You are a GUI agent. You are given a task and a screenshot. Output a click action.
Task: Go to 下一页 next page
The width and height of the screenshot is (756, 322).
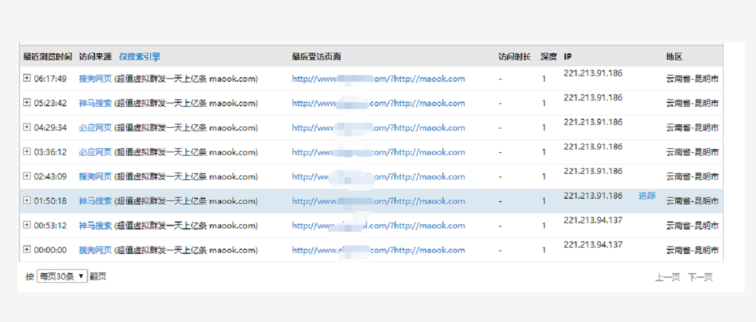click(700, 277)
